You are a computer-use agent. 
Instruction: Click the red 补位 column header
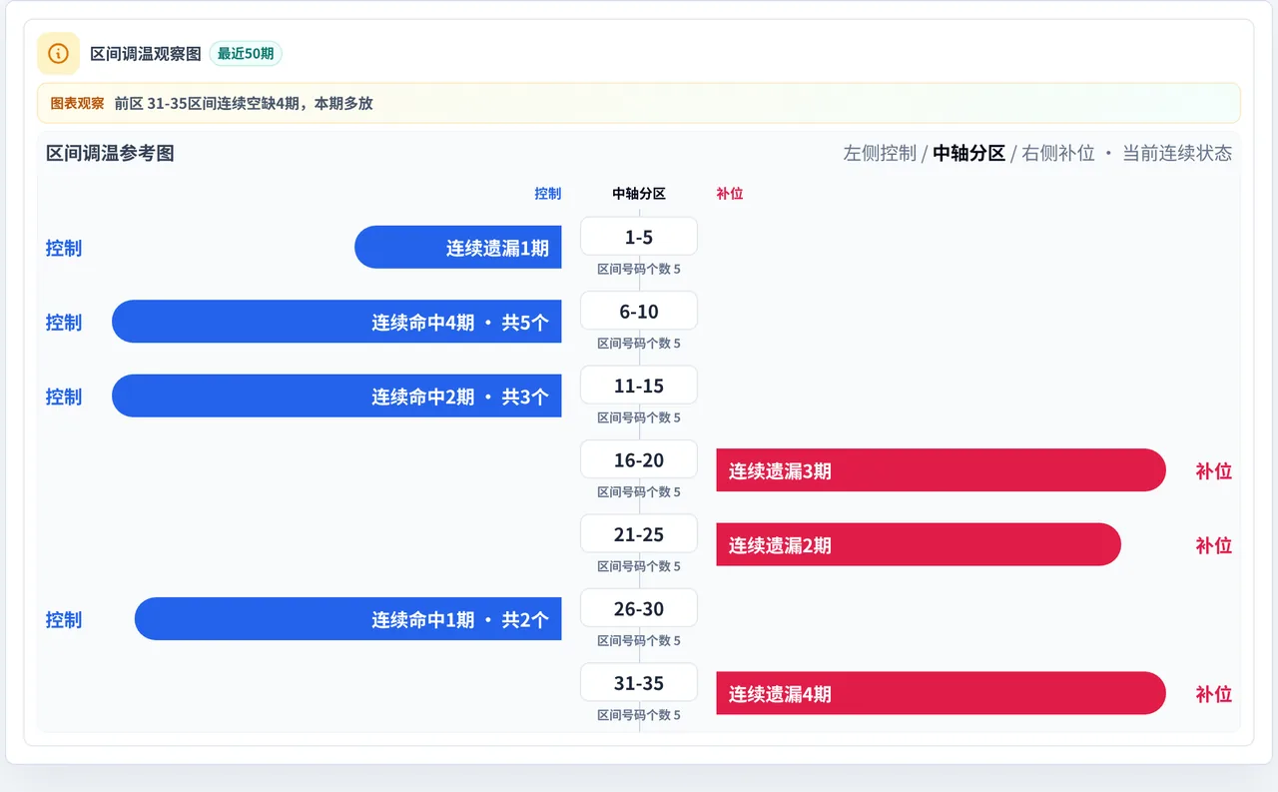[x=730, y=194]
